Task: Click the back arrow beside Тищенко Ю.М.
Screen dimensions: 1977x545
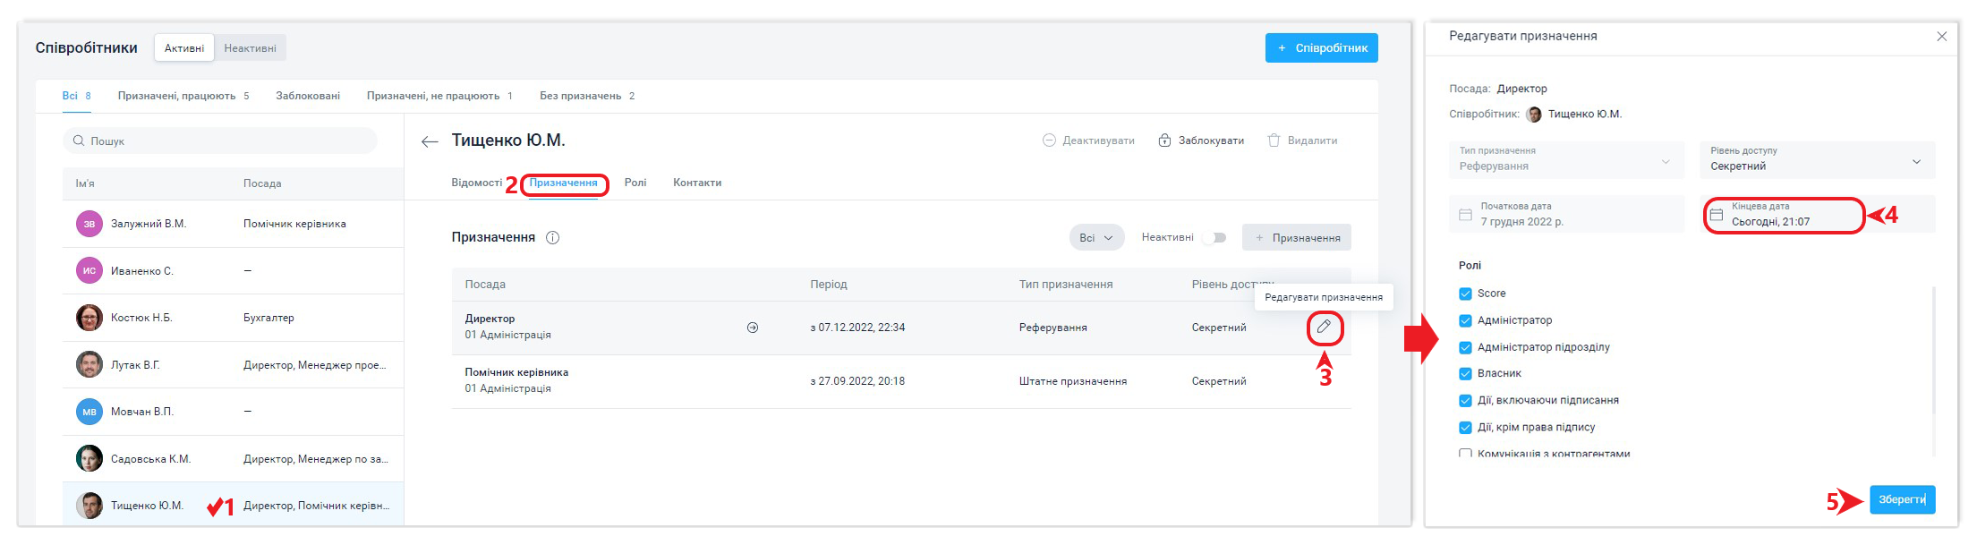Action: coord(430,141)
